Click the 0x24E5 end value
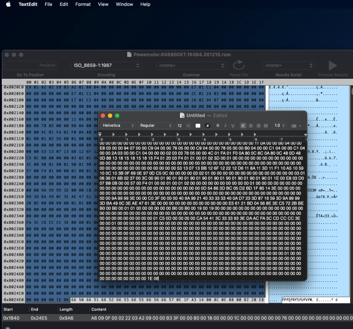 (x=39, y=318)
